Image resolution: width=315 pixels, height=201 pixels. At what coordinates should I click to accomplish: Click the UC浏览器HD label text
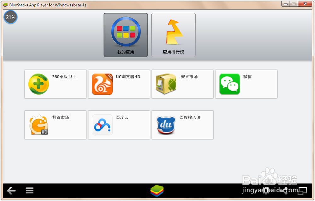click(128, 77)
